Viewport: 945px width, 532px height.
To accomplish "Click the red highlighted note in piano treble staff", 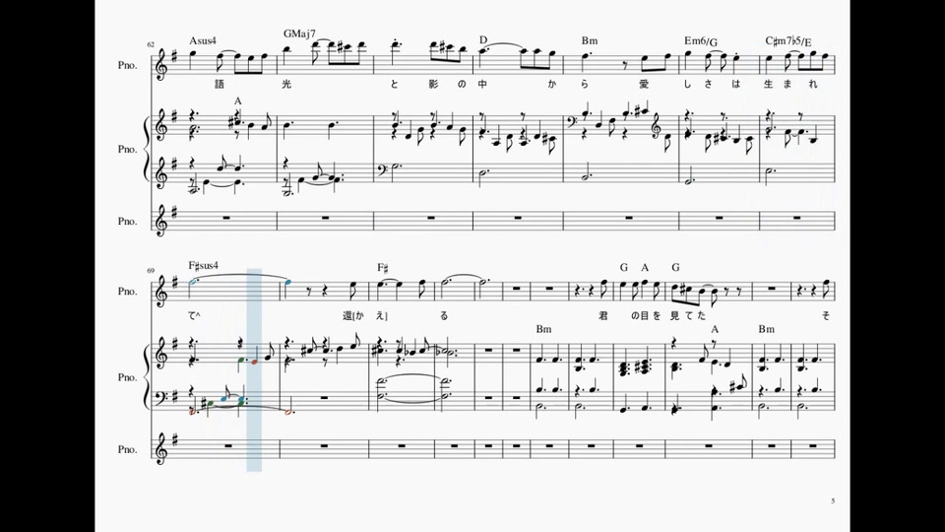I will [x=254, y=362].
